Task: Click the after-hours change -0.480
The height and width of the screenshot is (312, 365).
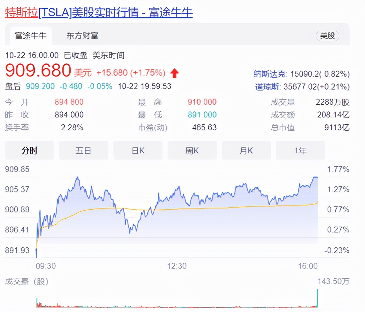Action: [71, 86]
